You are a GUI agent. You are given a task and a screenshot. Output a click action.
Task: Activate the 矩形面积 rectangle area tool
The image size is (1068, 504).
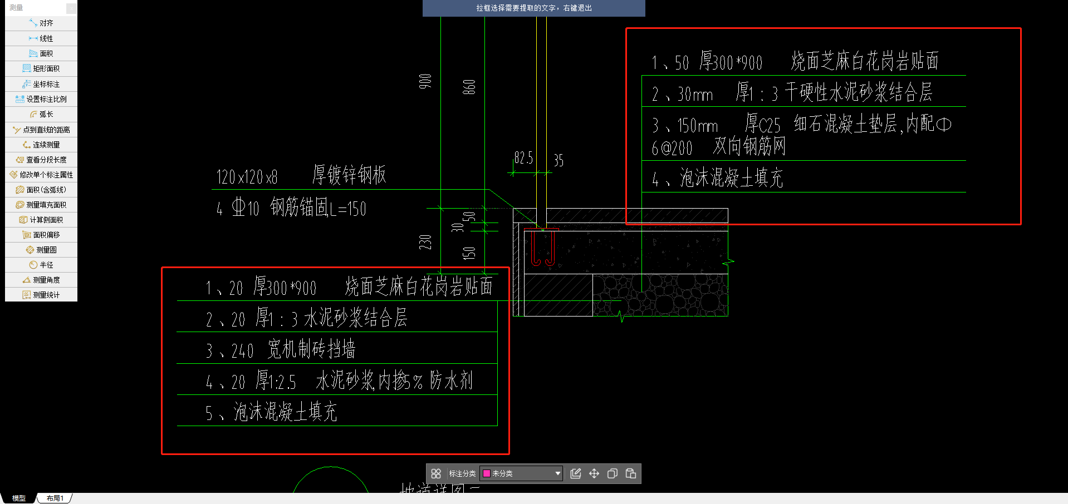pyautogui.click(x=41, y=68)
